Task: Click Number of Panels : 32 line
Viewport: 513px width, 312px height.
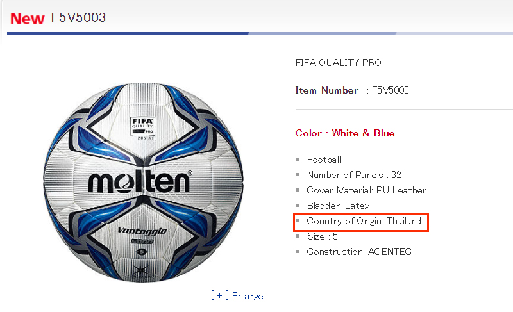Action: [x=354, y=175]
